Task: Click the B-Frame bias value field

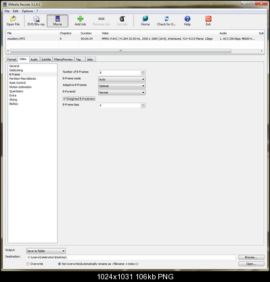Action: click(x=120, y=105)
